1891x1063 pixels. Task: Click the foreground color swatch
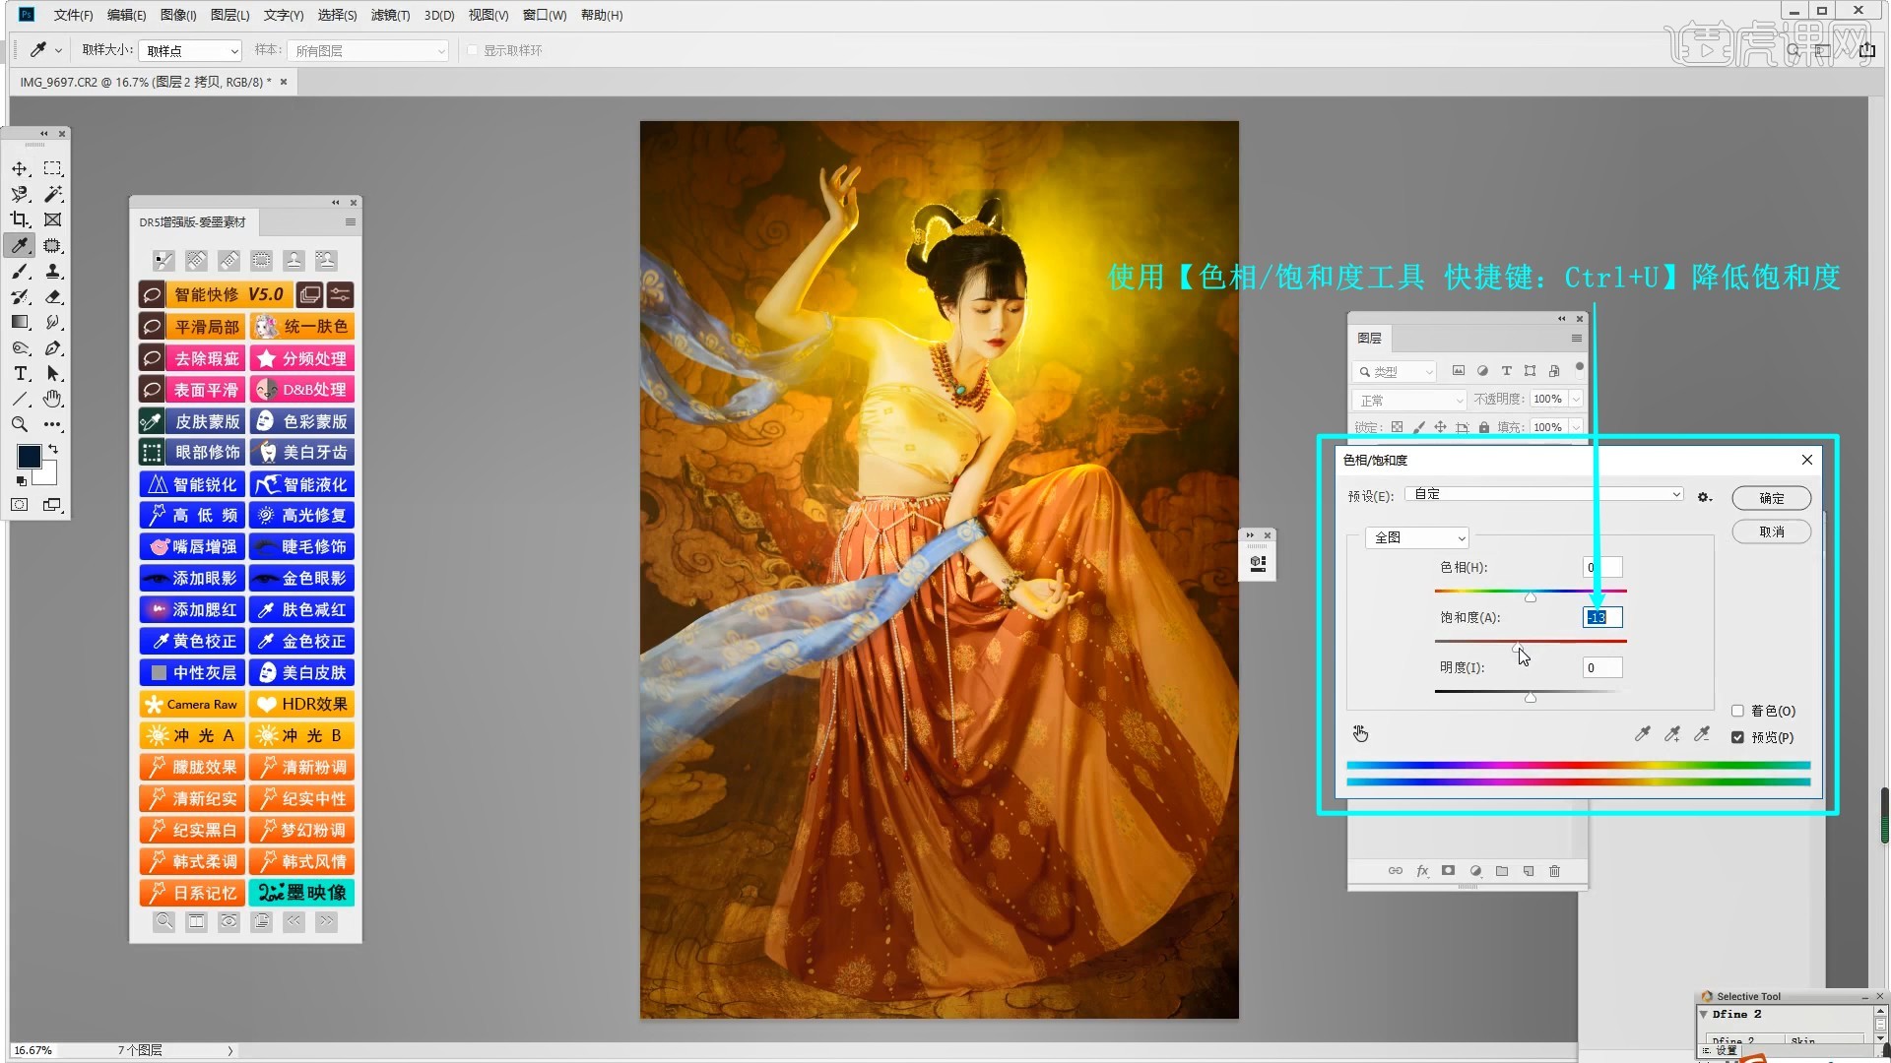[30, 457]
